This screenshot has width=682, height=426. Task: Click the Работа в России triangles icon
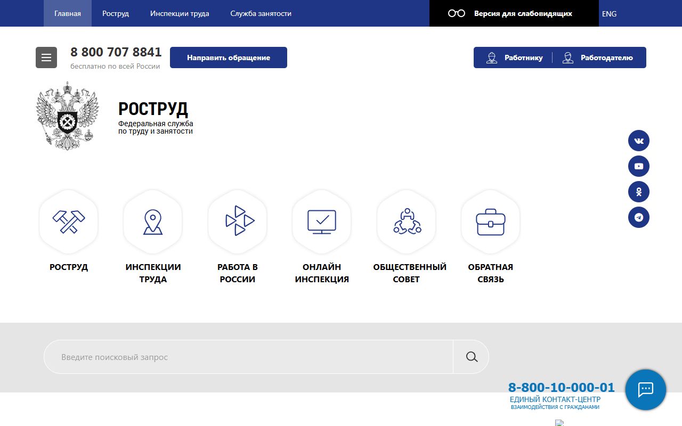click(x=238, y=222)
